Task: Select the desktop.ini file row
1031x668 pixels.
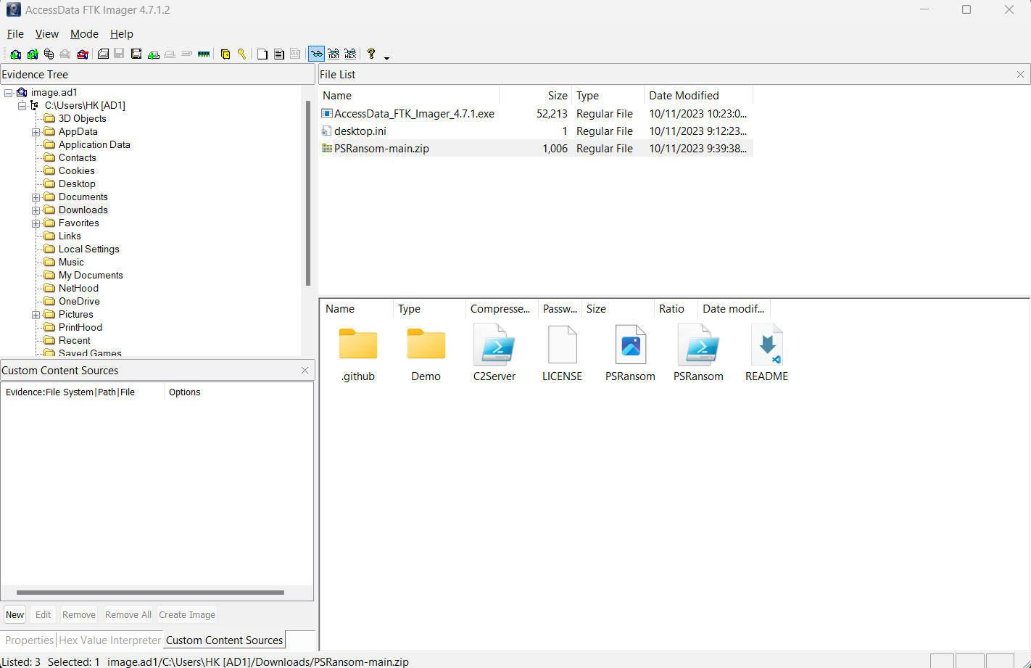Action: pyautogui.click(x=537, y=131)
